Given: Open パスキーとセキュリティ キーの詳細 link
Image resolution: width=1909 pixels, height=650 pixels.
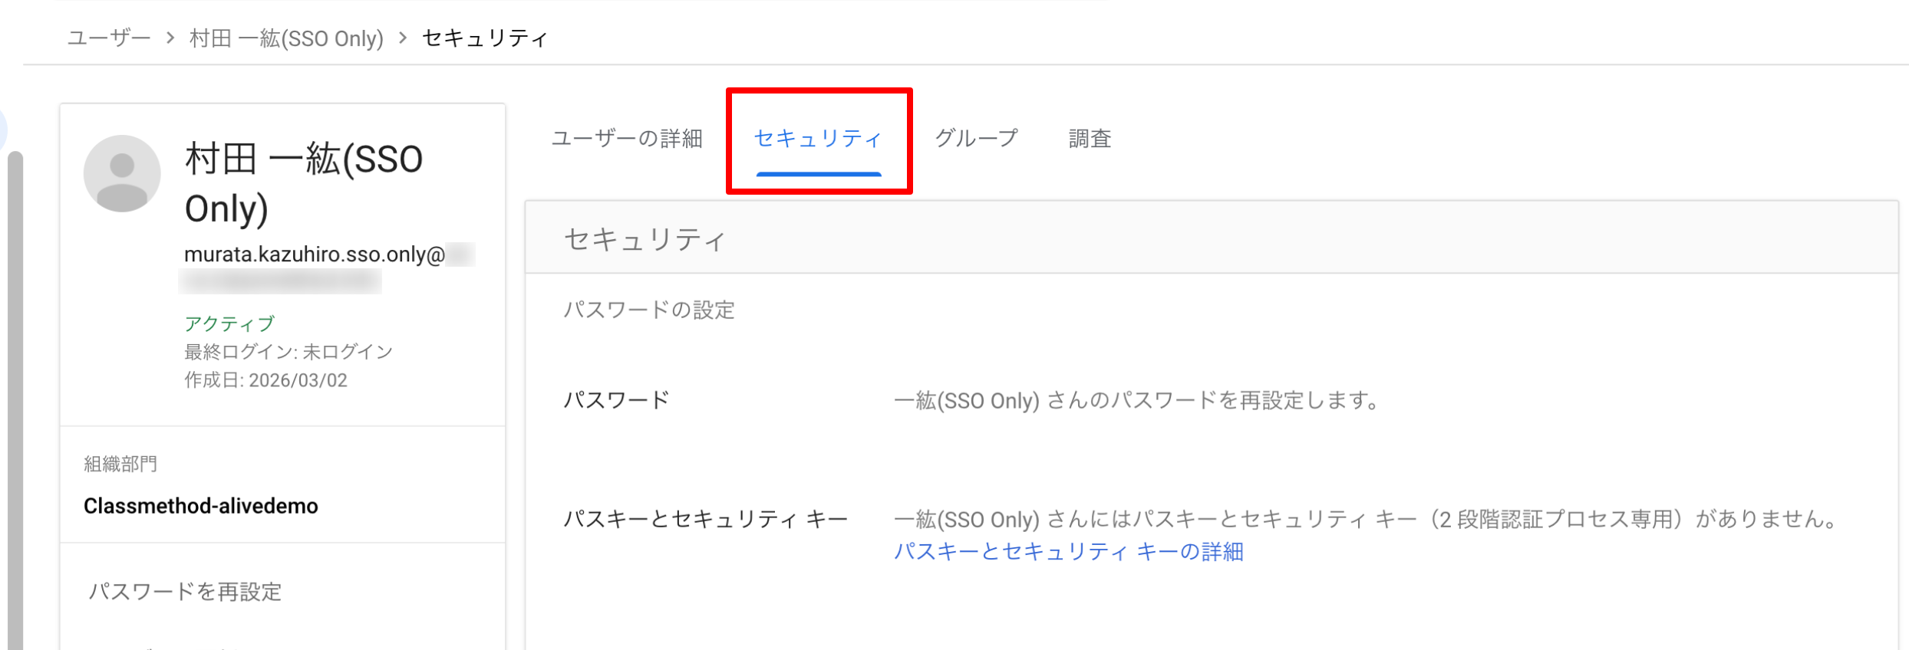Looking at the screenshot, I should pyautogui.click(x=1068, y=552).
